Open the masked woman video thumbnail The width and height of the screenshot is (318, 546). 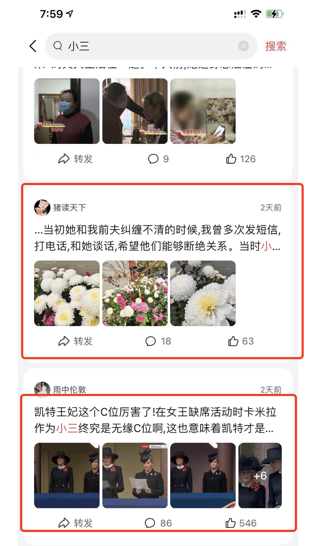[x=67, y=111]
